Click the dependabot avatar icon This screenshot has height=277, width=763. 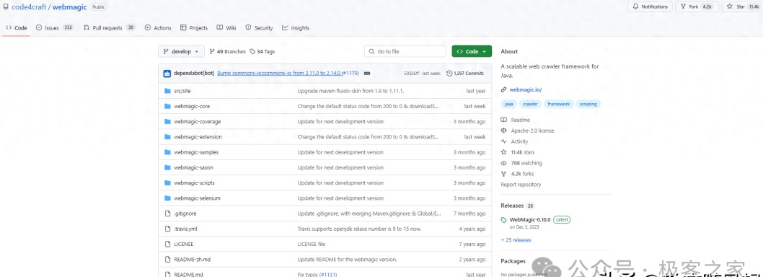click(167, 74)
